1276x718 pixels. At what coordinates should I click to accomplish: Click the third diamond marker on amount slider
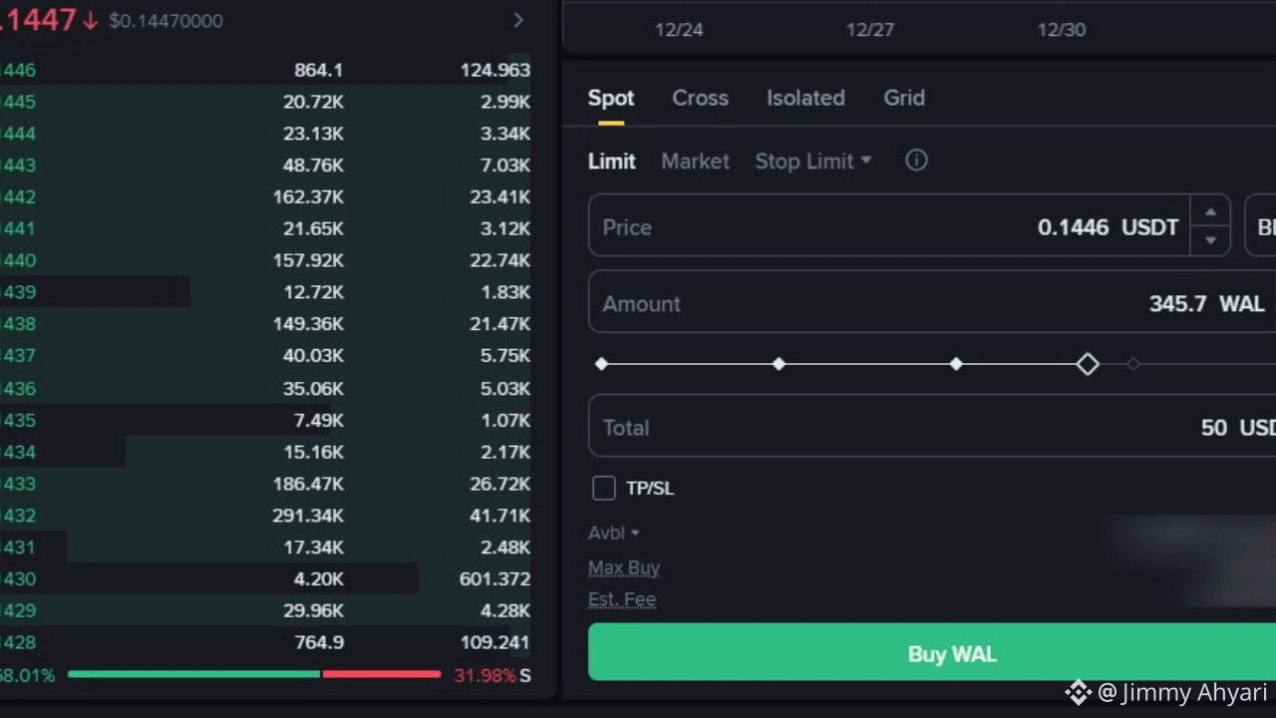[x=956, y=364]
